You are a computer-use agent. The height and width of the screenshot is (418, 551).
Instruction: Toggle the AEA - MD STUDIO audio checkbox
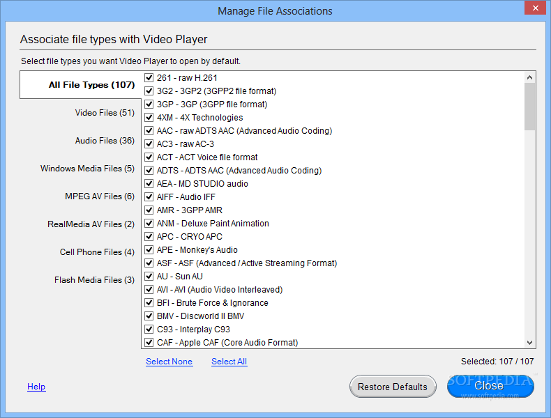pos(149,183)
